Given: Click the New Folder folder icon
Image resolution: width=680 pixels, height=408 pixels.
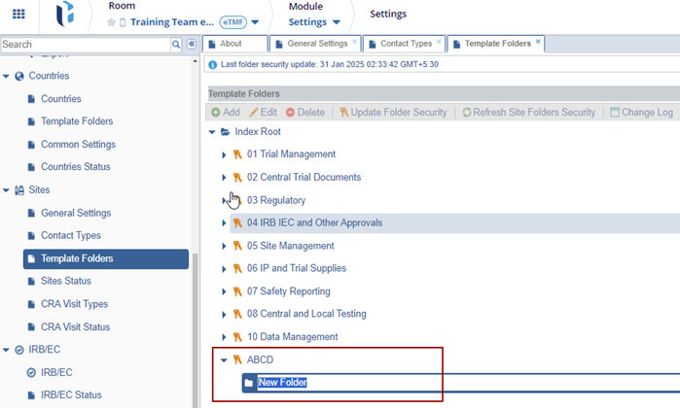Looking at the screenshot, I should (x=248, y=383).
